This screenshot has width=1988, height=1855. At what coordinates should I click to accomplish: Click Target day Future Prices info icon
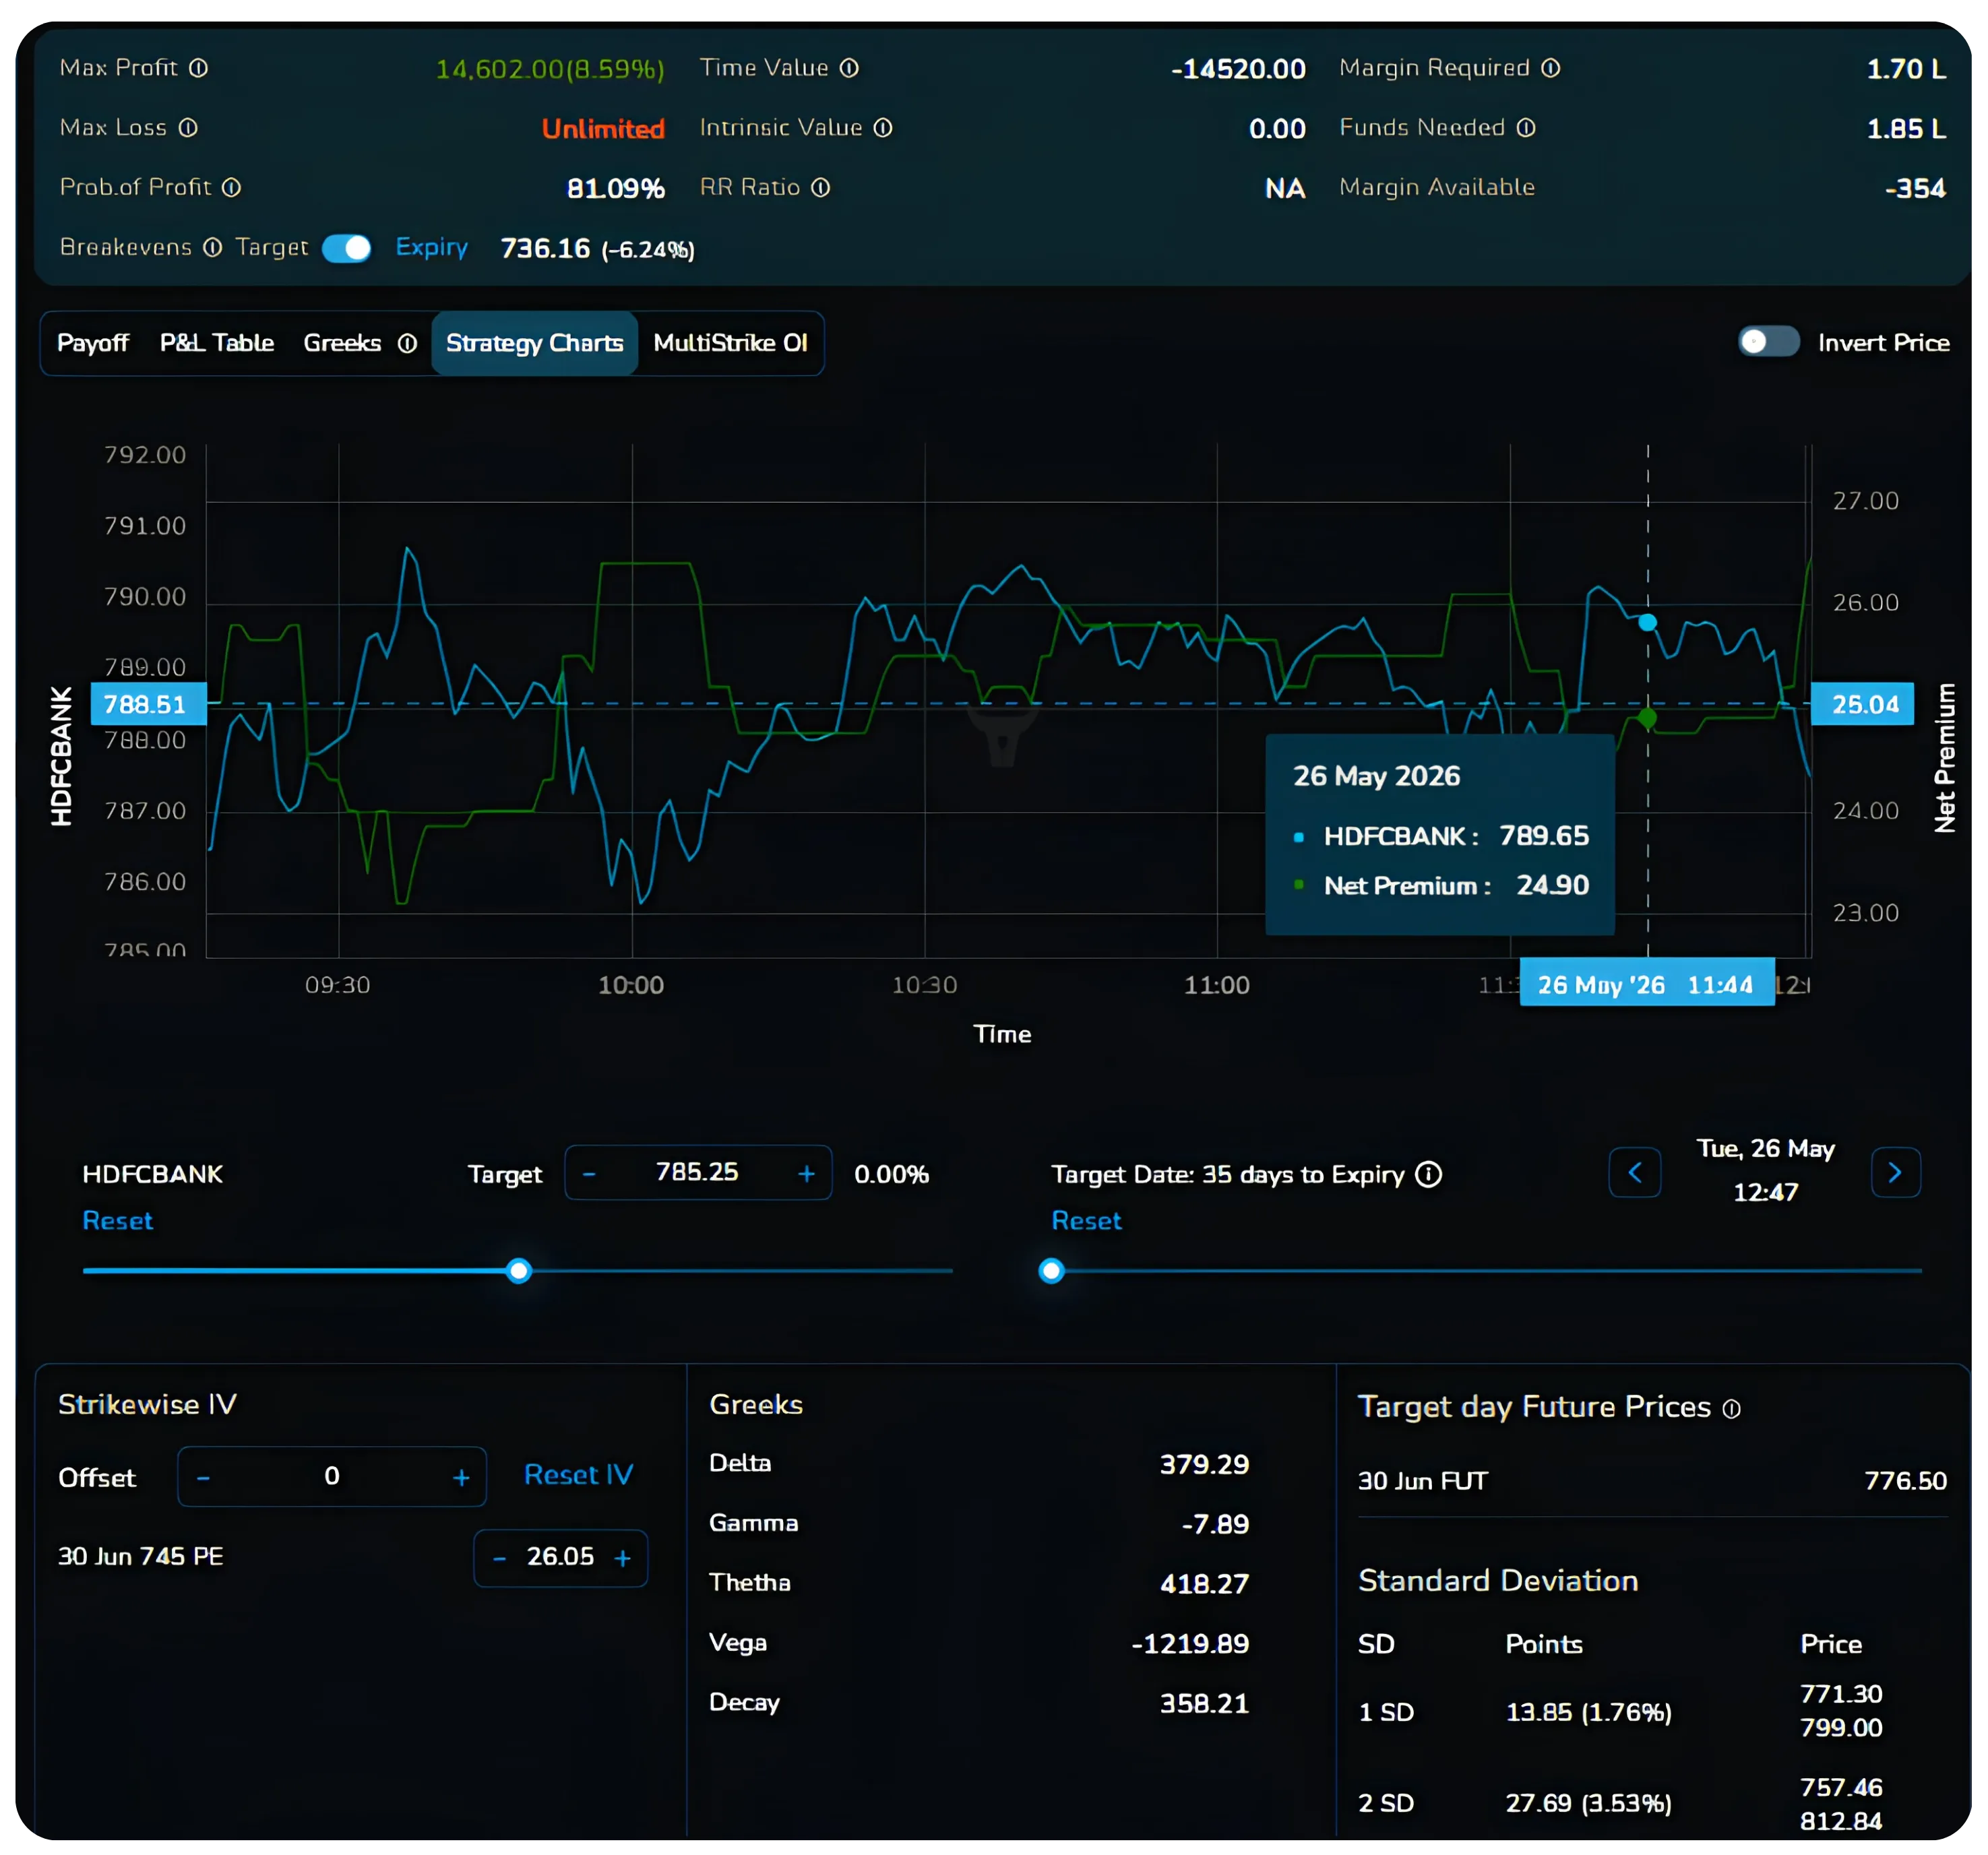[1731, 1409]
